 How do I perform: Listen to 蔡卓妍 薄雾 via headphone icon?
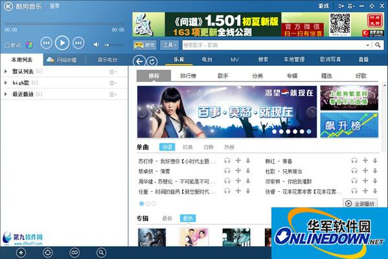(227, 171)
